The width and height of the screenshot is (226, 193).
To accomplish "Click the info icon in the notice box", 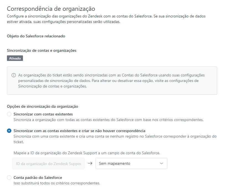I will coord(14,75).
